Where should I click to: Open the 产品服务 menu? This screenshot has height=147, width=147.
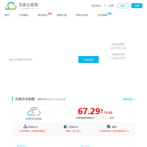point(23,15)
